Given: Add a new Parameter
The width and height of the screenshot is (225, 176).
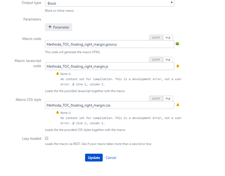Looking at the screenshot, I should pos(59,27).
